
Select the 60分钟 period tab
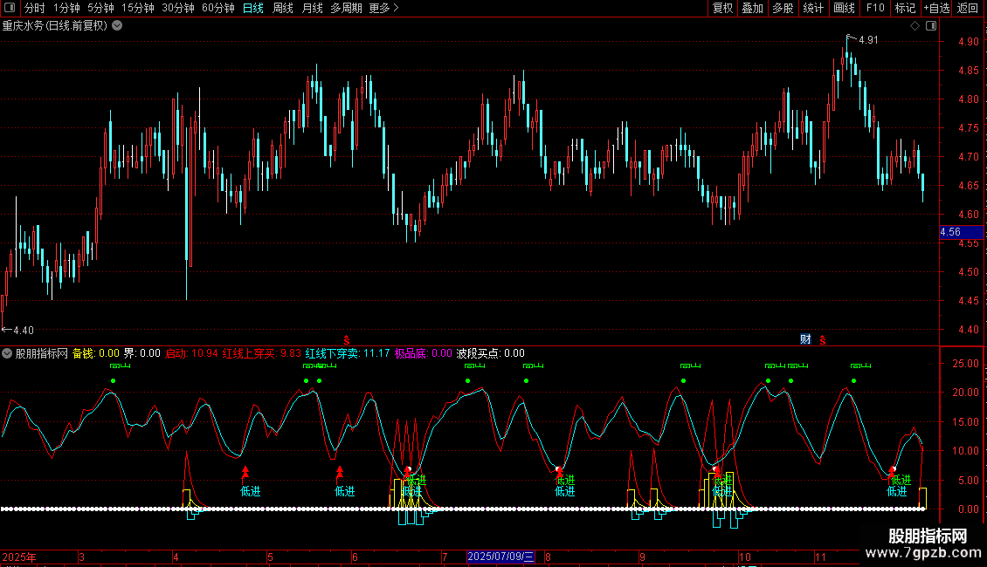(217, 8)
